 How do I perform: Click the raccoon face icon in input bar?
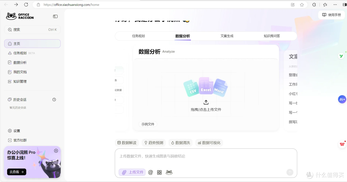coord(169,172)
